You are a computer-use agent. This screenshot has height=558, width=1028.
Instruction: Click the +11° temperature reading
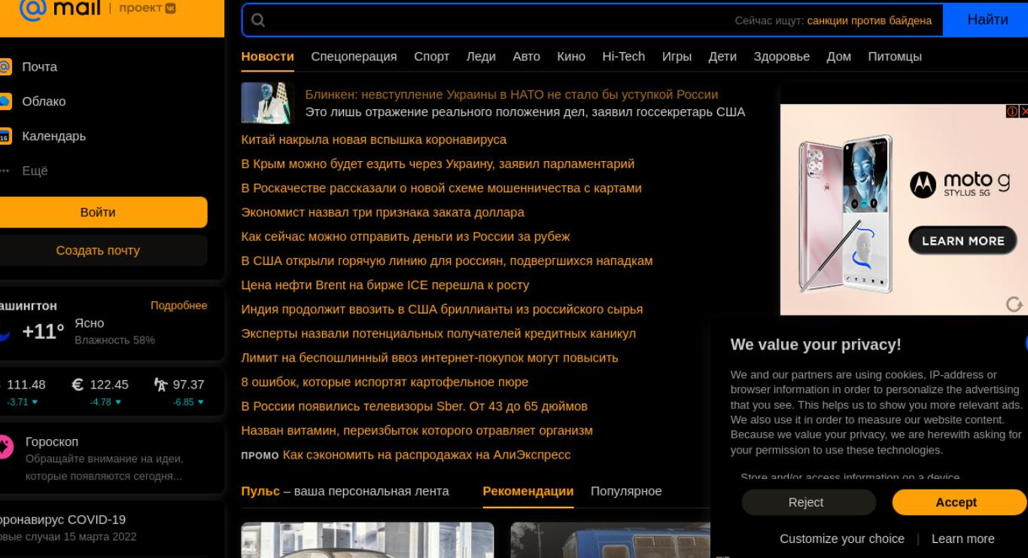[43, 331]
